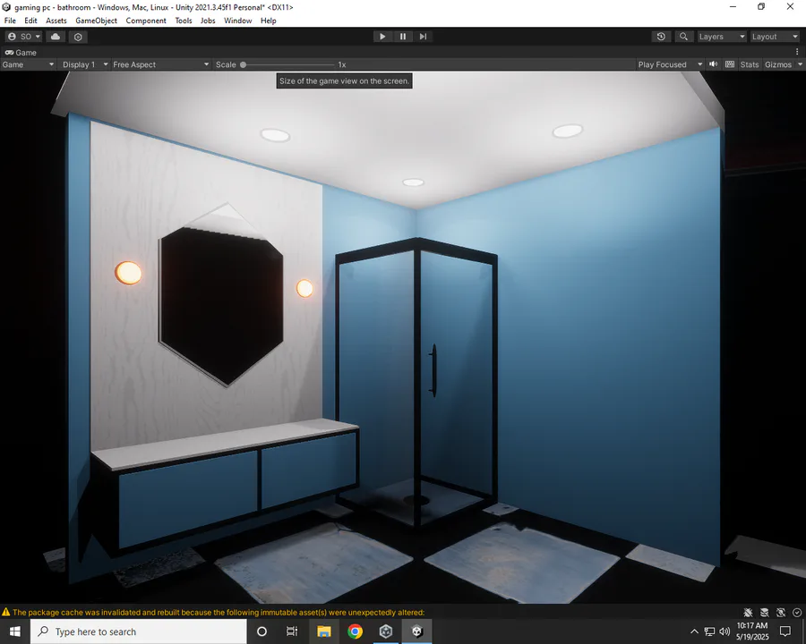
Task: Open Cortana circle icon on taskbar
Action: [262, 631]
